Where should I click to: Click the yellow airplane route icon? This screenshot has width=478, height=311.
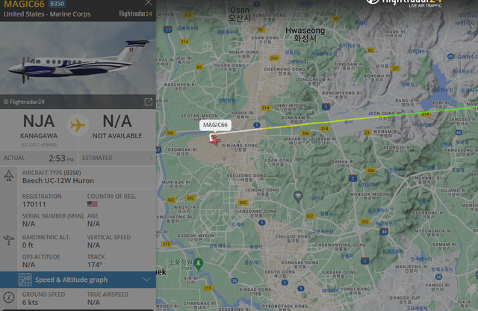(78, 125)
